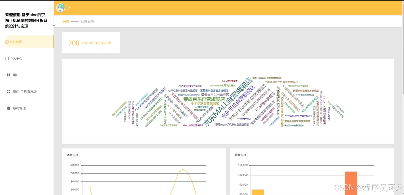Click the 销售价格 chart title
The width and height of the screenshot is (404, 195).
coord(72,155)
